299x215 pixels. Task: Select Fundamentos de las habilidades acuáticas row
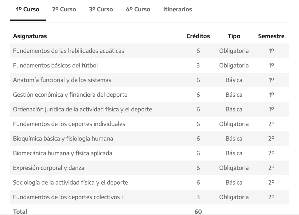point(149,51)
